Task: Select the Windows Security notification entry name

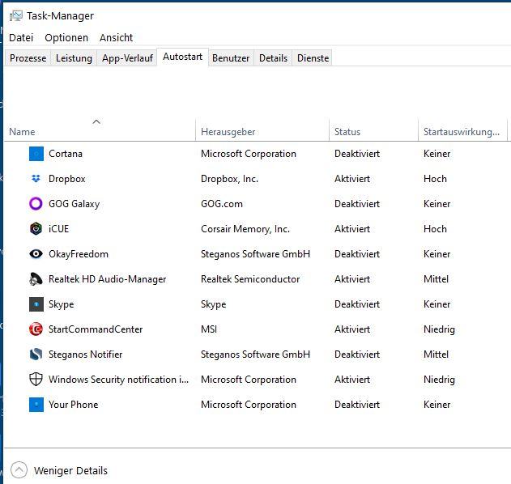Action: pyautogui.click(x=118, y=380)
